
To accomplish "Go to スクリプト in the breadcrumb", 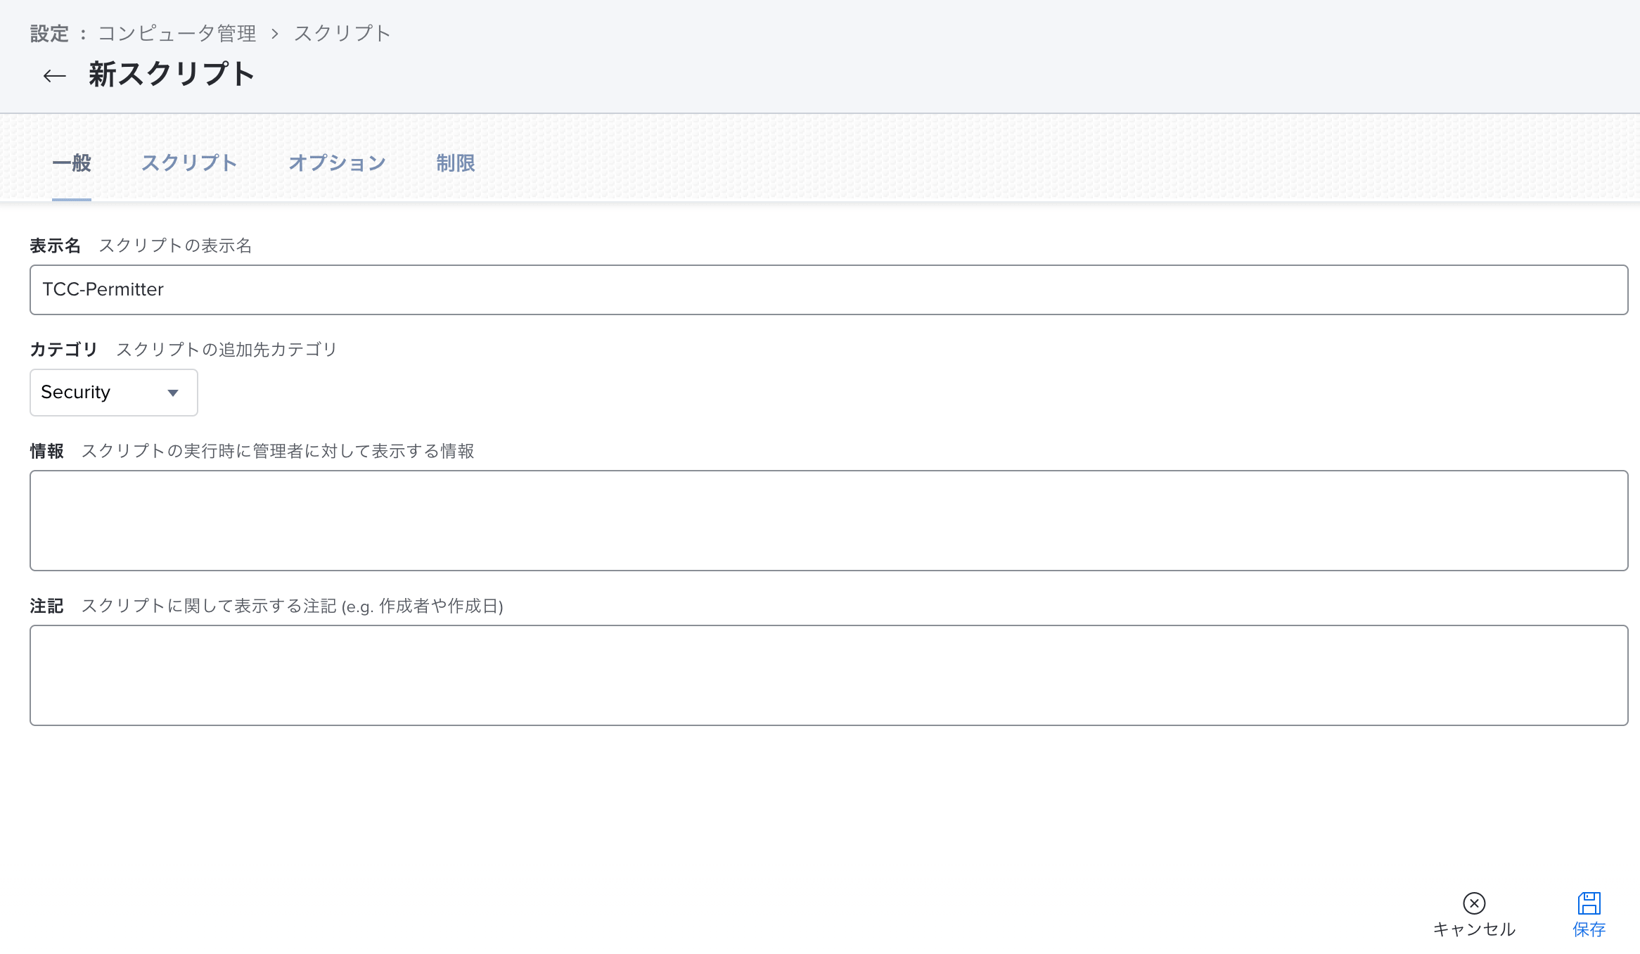I will [342, 33].
